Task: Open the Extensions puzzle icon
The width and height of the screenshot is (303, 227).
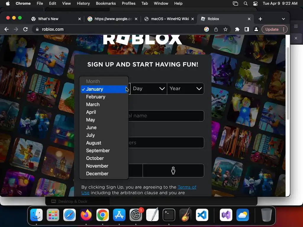Action: click(237, 29)
